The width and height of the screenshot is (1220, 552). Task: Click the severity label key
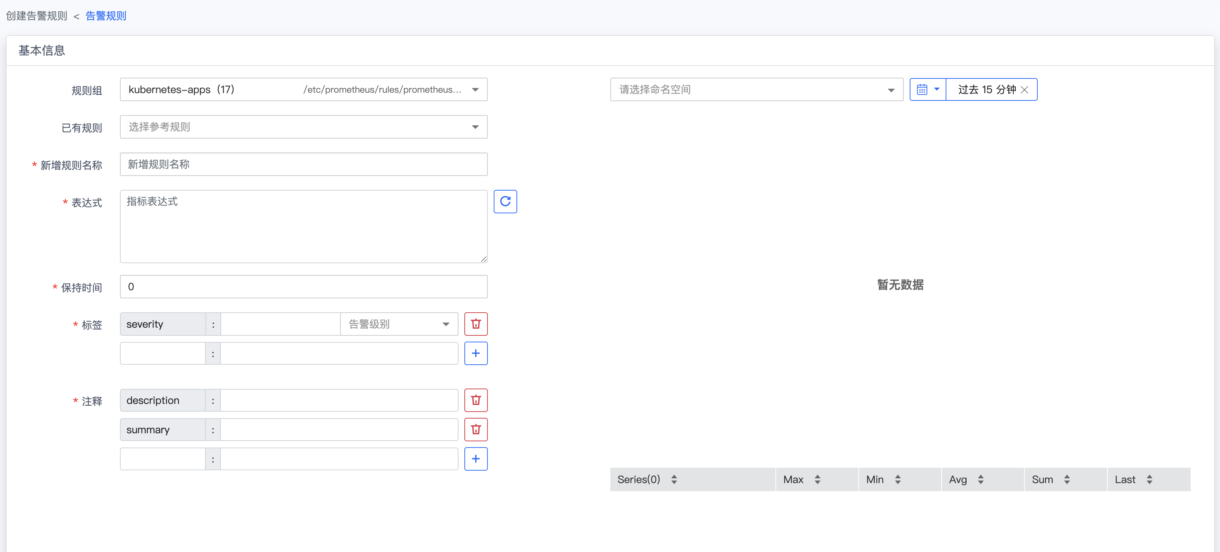click(x=162, y=324)
